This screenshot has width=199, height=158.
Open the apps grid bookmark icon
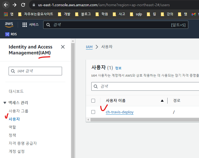pyautogui.click(x=6, y=14)
